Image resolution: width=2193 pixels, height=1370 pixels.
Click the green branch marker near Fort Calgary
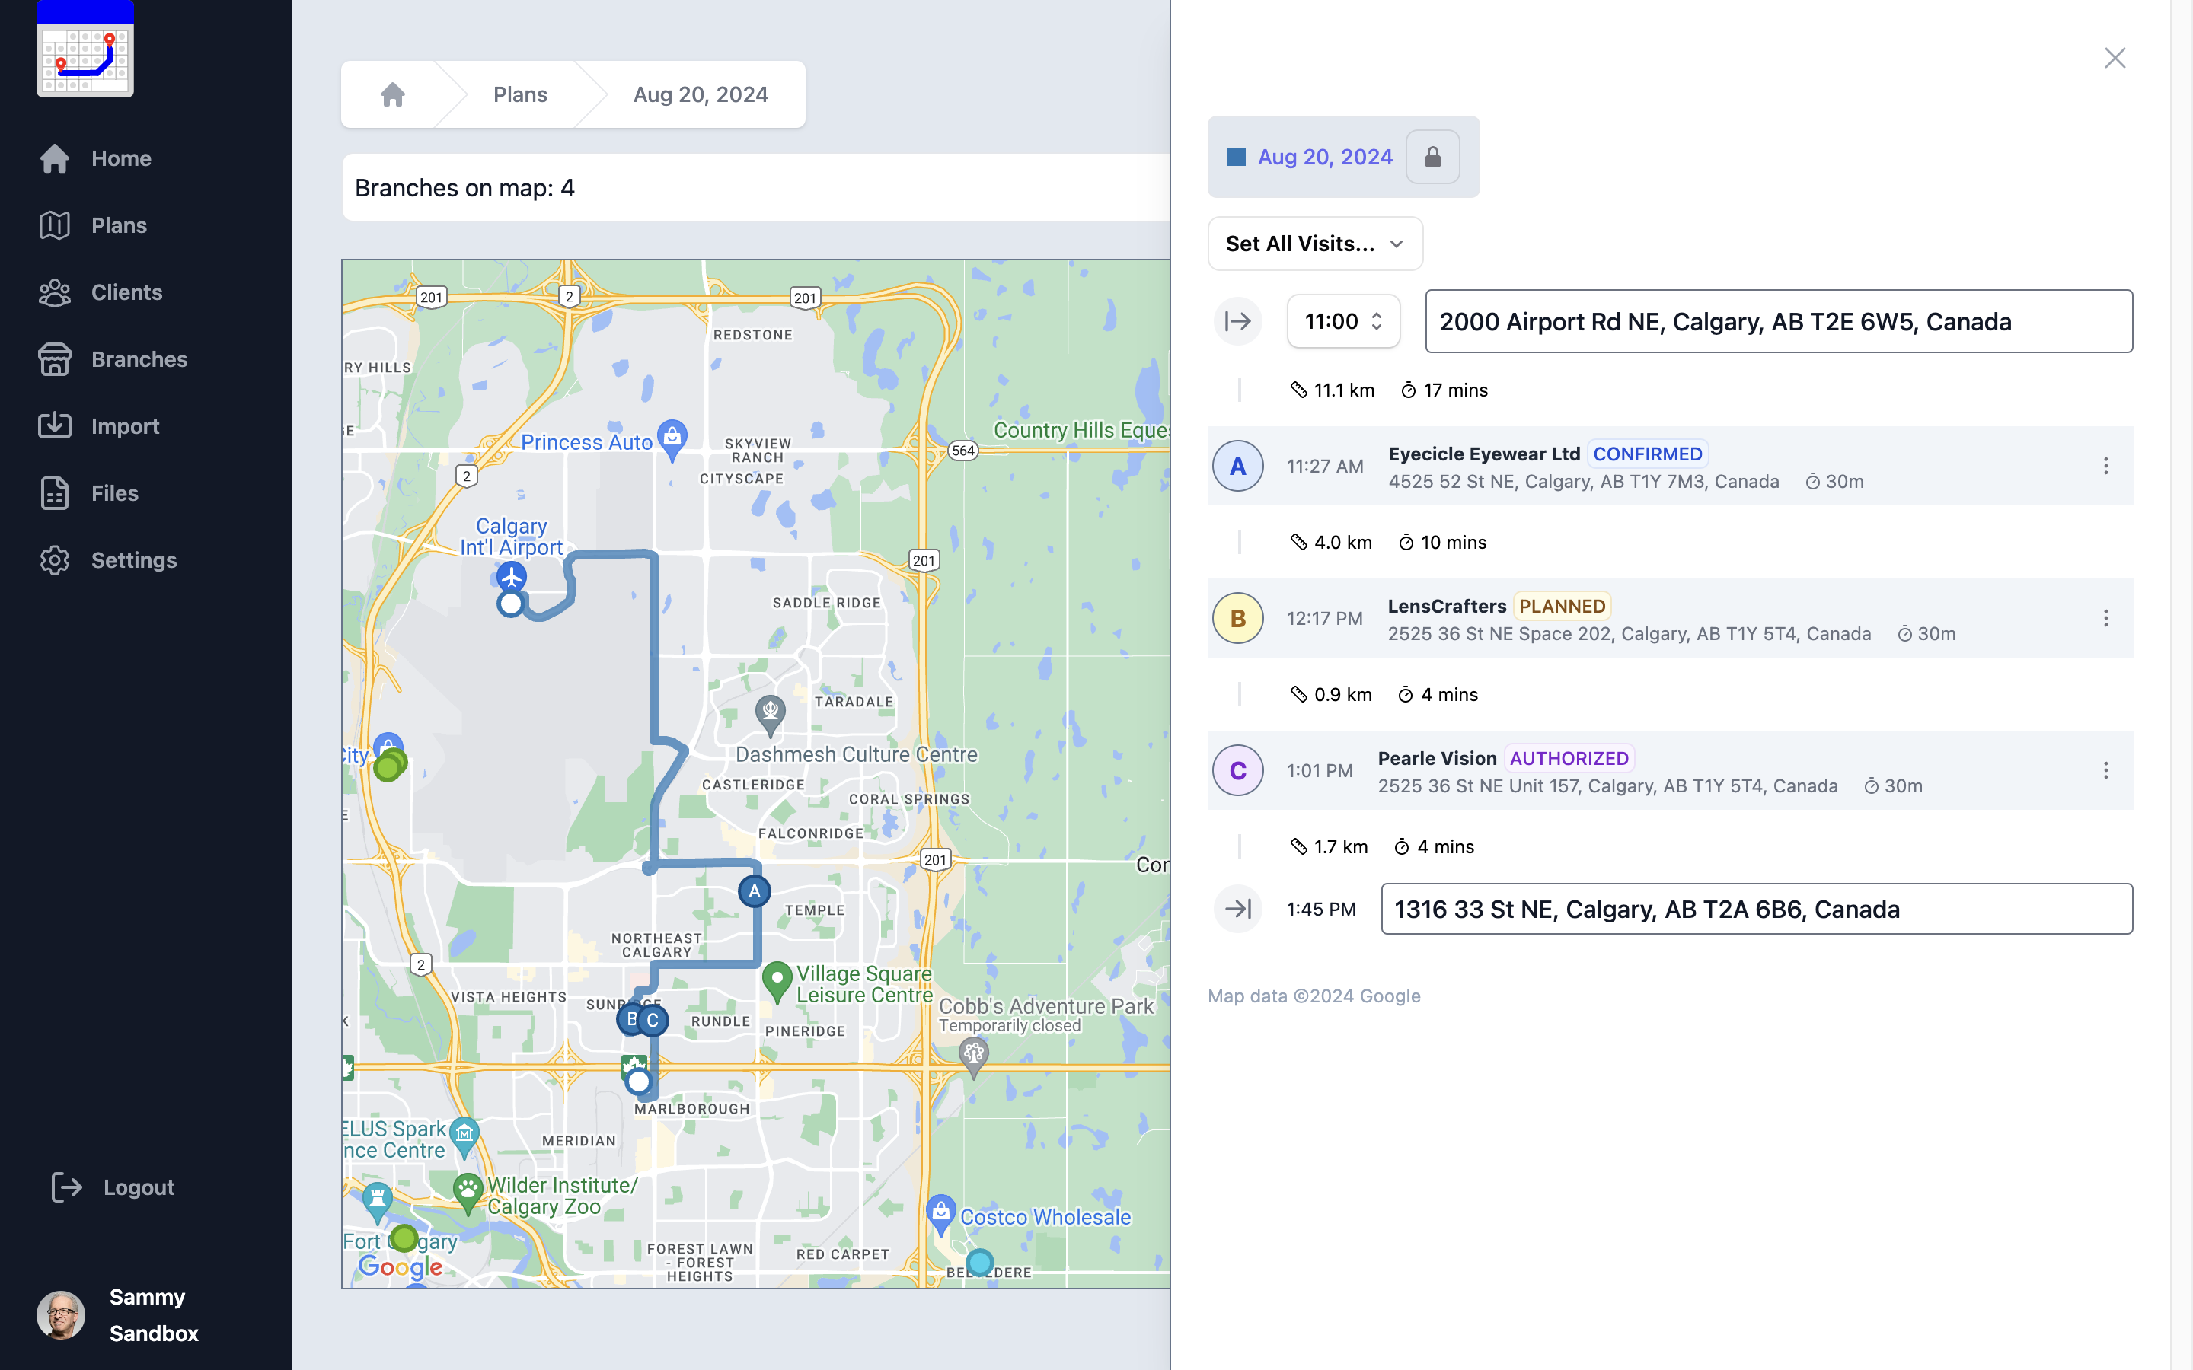click(404, 1238)
